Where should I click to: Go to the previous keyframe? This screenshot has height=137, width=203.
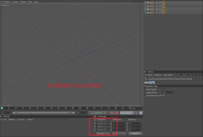click(93, 113)
